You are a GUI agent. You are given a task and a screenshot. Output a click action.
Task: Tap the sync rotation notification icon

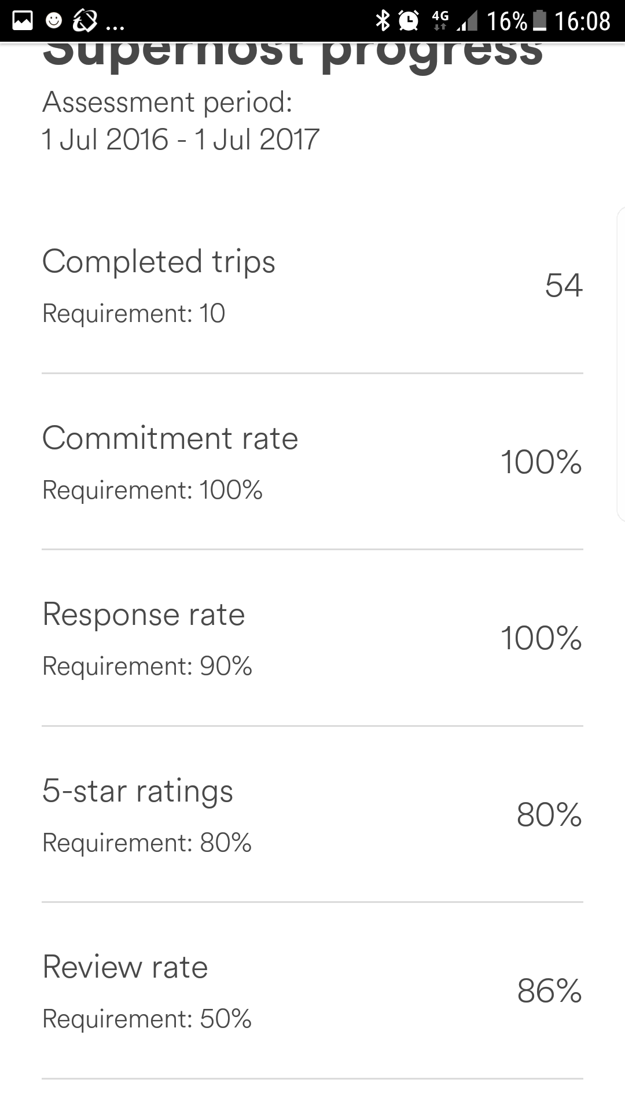coord(84,21)
